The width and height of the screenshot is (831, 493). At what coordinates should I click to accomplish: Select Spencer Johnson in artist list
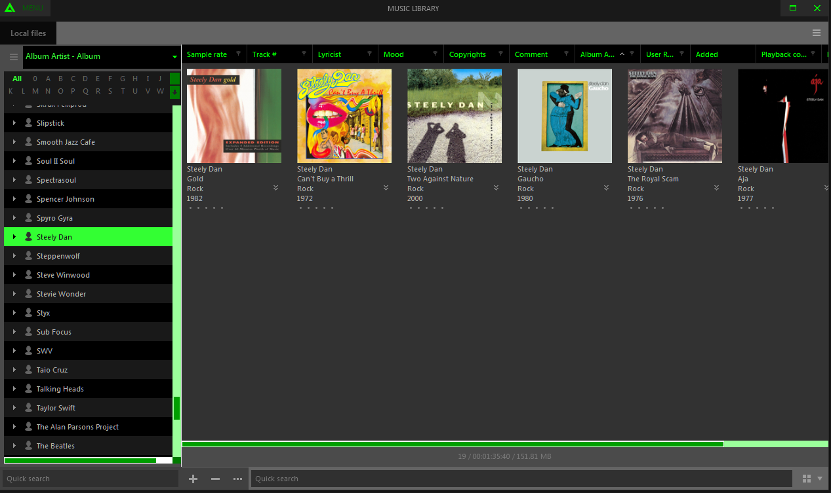[x=88, y=199]
